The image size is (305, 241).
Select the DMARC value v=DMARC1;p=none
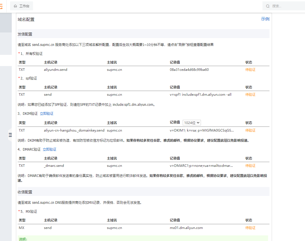point(201,166)
